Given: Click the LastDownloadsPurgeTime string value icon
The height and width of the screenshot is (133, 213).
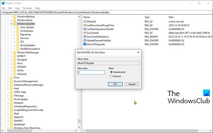Looking at the screenshot, I should coord(85,25).
